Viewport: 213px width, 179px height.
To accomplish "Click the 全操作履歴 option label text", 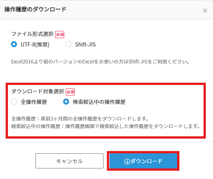I will 34,102.
